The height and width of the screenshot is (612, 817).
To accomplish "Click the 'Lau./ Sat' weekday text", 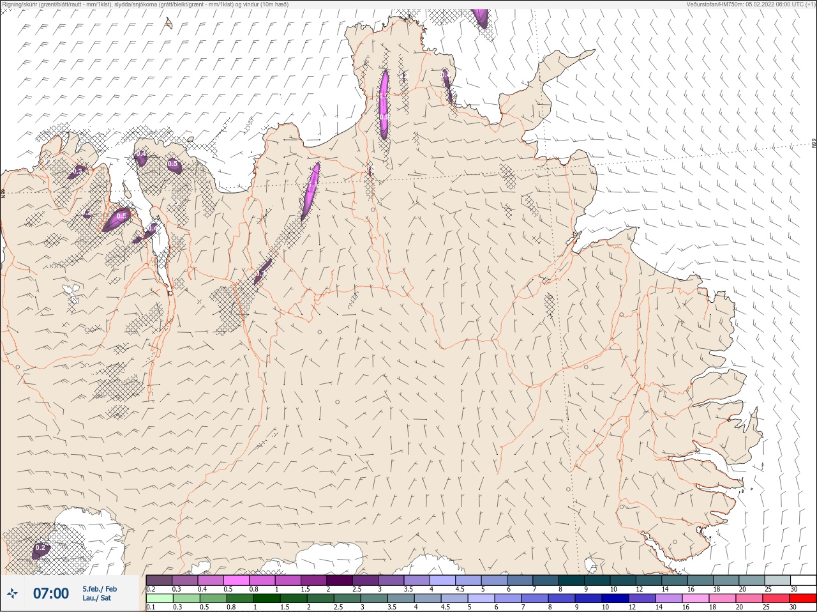I will [96, 599].
